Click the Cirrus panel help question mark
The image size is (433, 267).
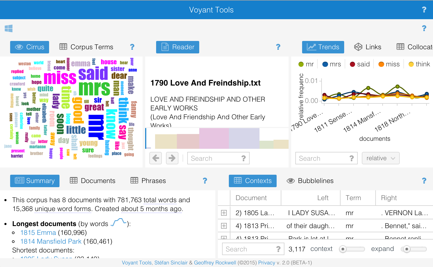132,47
